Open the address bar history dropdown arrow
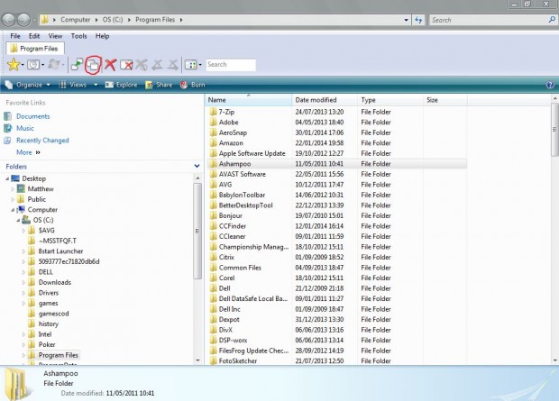Screen dimensions: 559x401 [406, 20]
